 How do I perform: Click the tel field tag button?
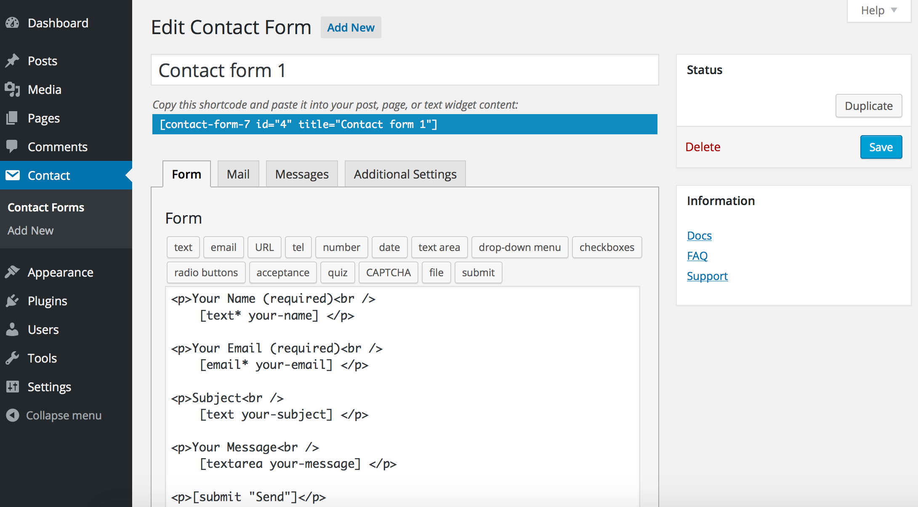point(298,247)
